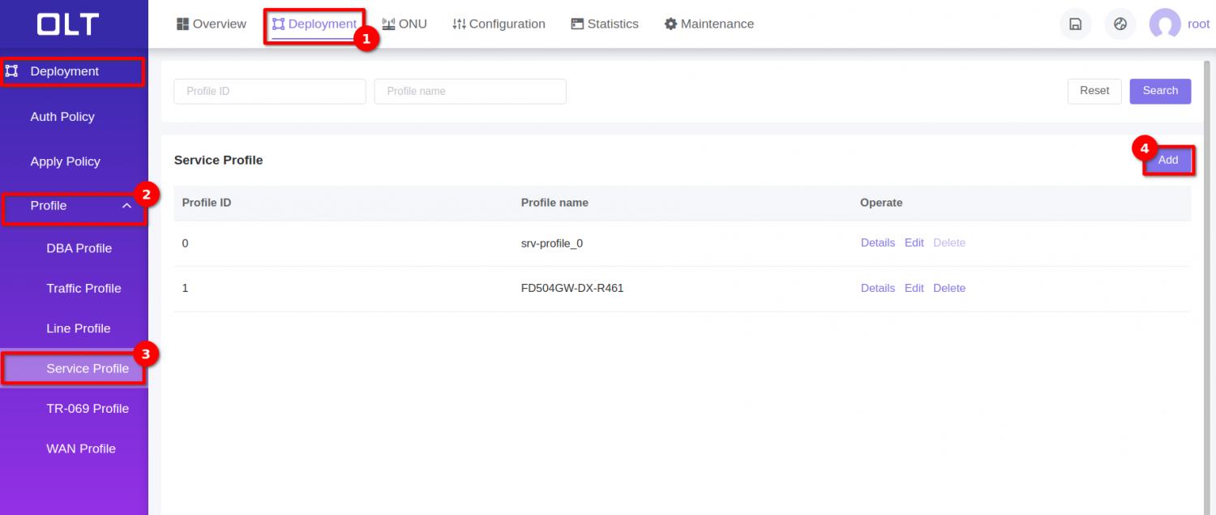The width and height of the screenshot is (1216, 515).
Task: Click the Reset button
Action: coord(1094,91)
